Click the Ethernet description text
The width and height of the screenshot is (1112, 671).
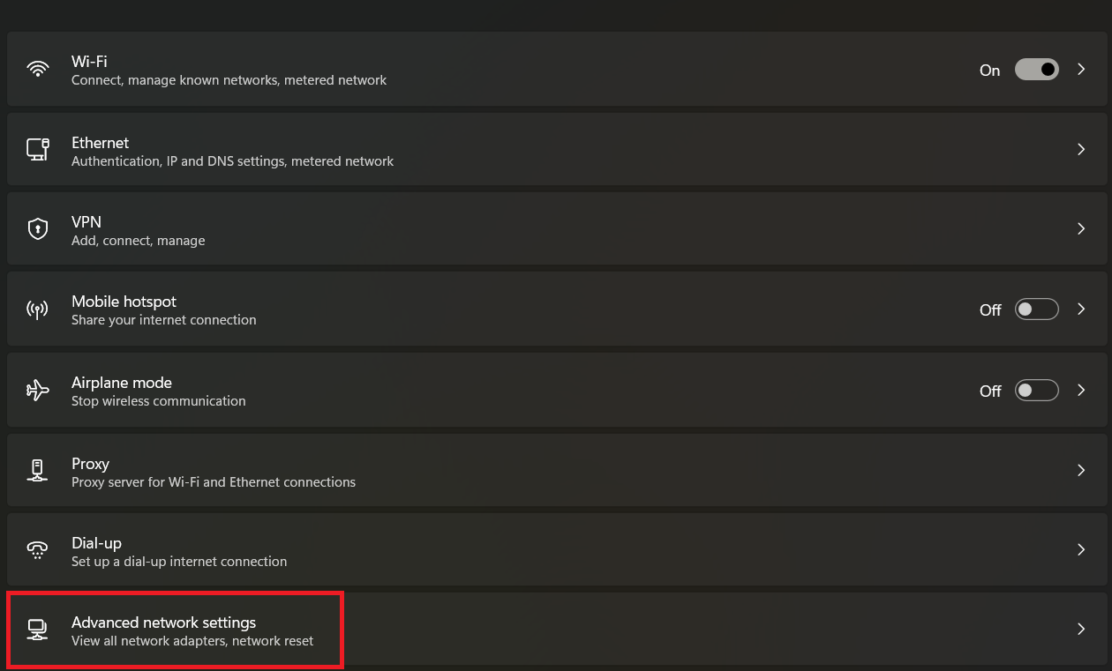232,161
